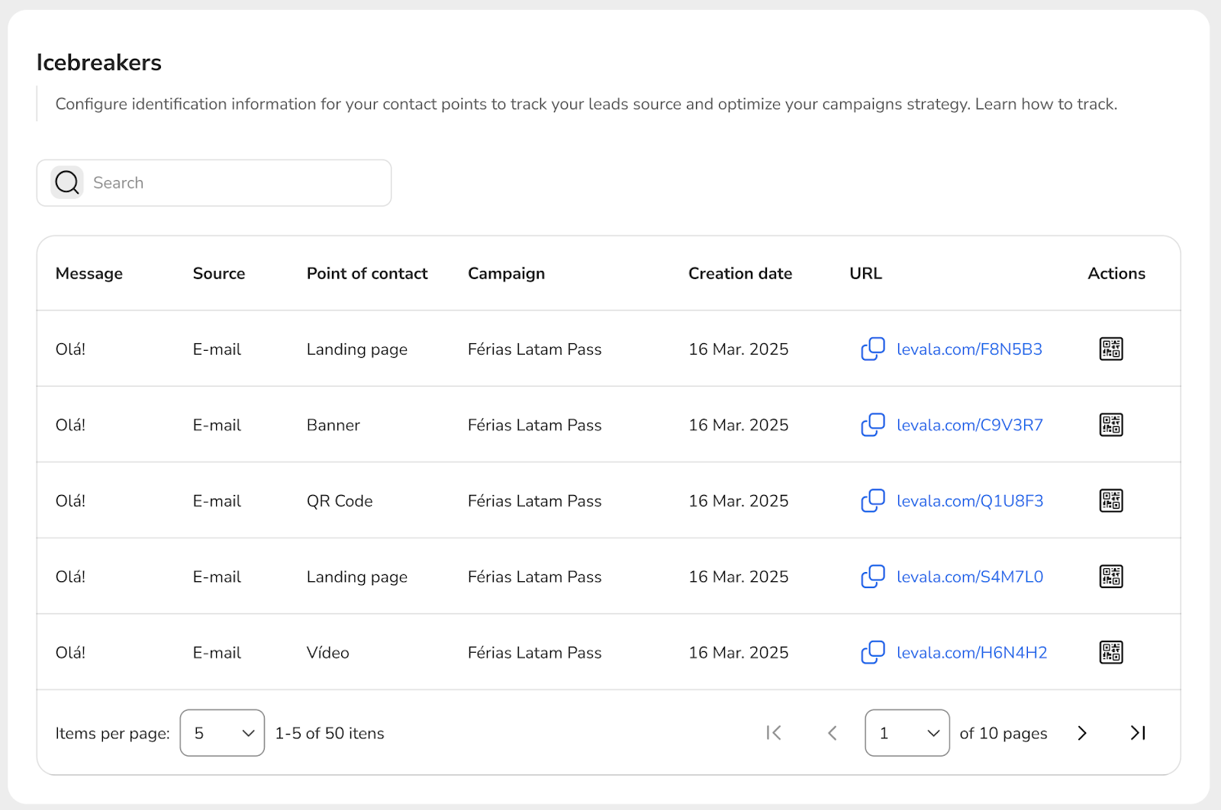Go to the next page
This screenshot has width=1221, height=810.
(1081, 733)
